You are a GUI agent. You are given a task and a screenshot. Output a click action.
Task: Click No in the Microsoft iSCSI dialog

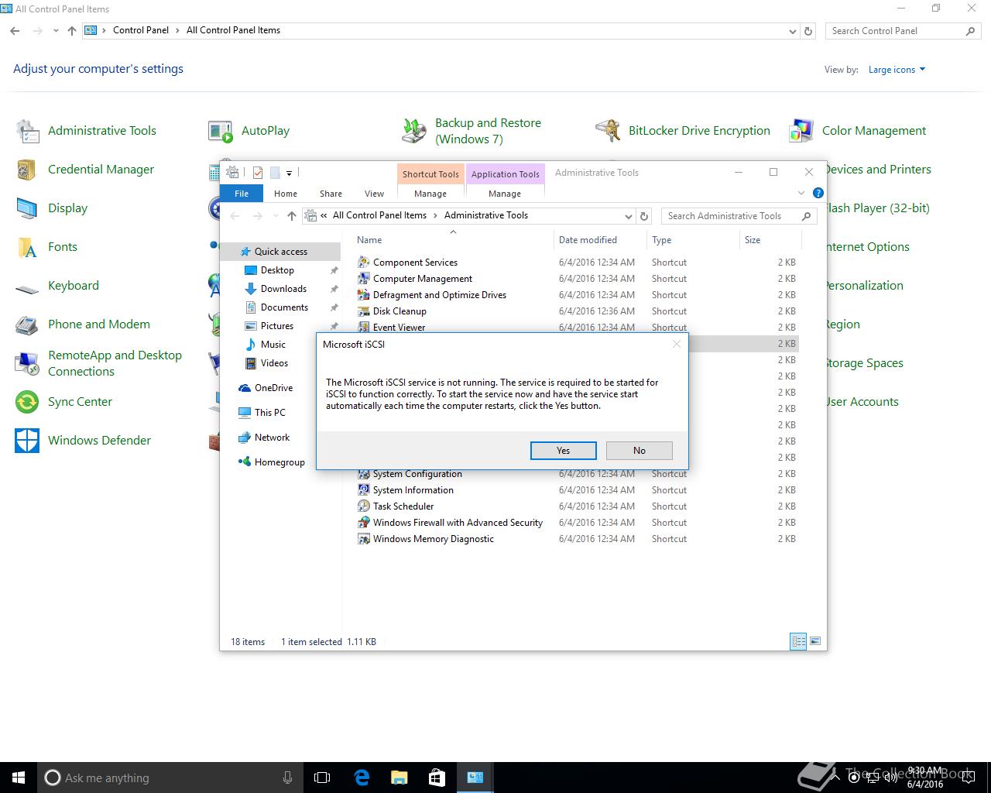(x=640, y=451)
